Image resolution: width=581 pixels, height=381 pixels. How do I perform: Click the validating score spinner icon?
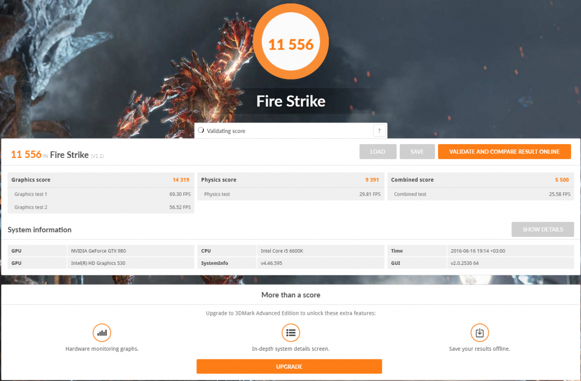(201, 130)
